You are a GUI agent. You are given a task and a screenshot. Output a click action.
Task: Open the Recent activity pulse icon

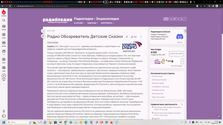178,19
